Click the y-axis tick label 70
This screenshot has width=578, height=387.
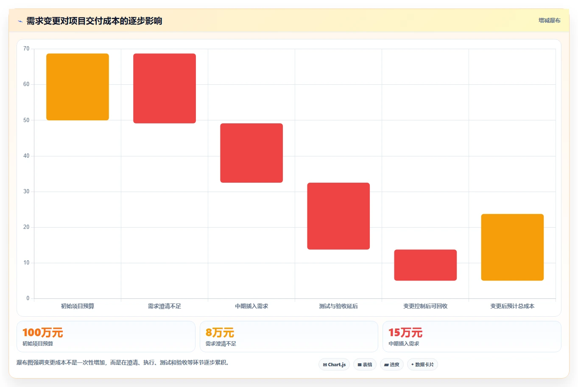tap(26, 49)
